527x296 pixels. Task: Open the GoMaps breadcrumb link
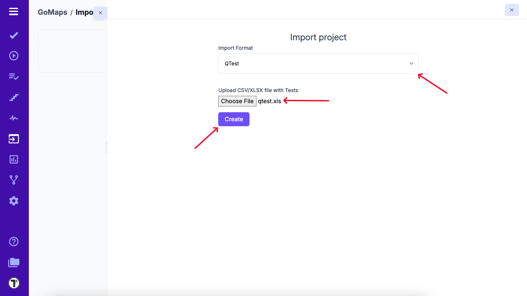[x=52, y=12]
